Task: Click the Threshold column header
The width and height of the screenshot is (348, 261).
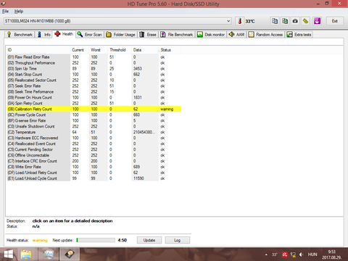Action: 120,50
